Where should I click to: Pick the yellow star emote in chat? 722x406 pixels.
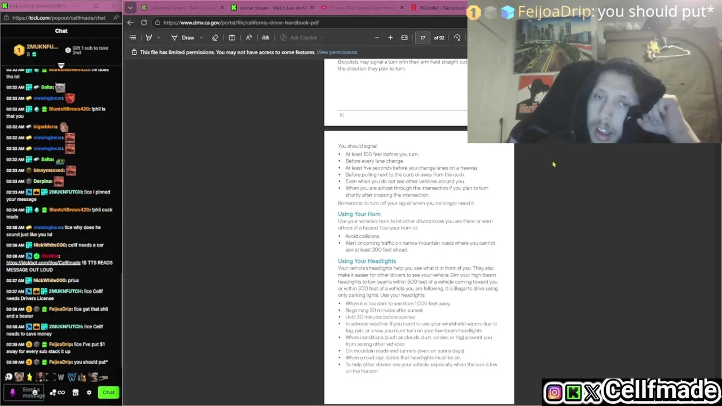pos(29,377)
